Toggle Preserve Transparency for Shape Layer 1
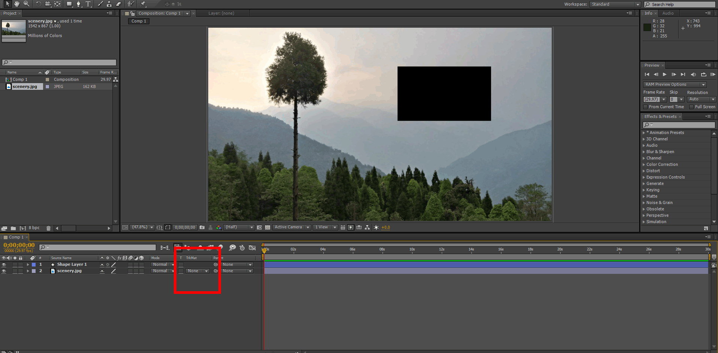Viewport: 718px width, 353px height. click(181, 265)
